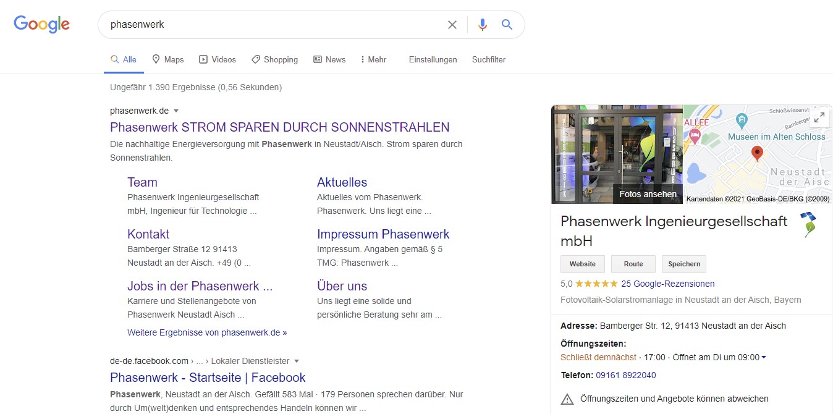Open the phasenwerk.de result dropdown arrow
The image size is (833, 414).
(x=176, y=111)
